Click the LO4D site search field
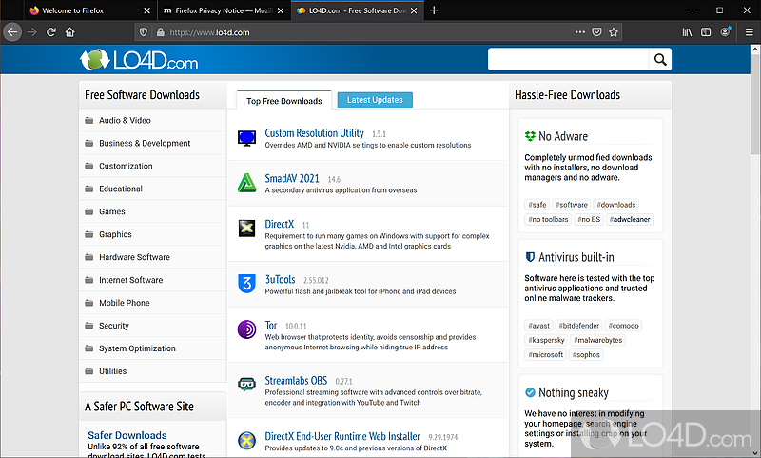 (x=567, y=60)
